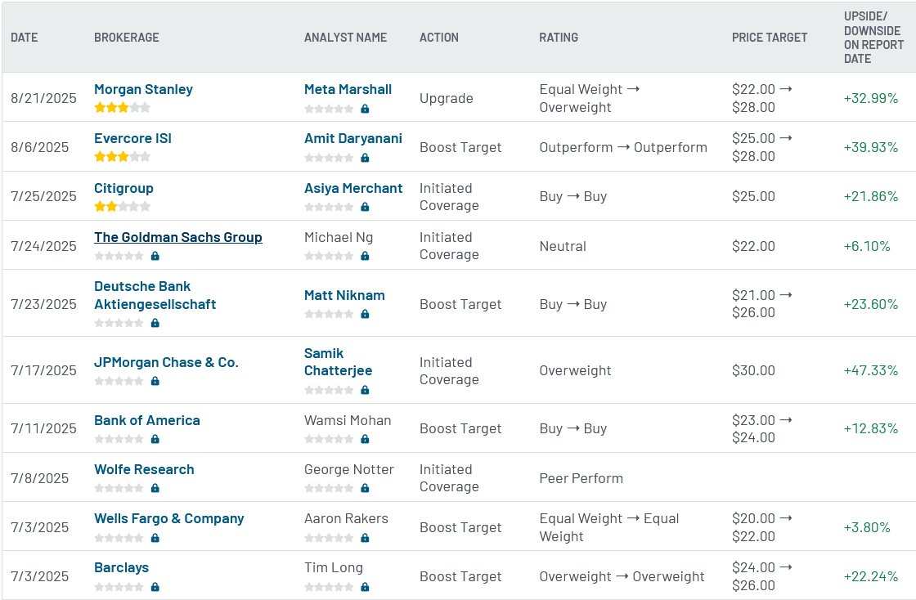Open the Bank of America link
Viewport: 916px width, 600px height.
point(146,420)
